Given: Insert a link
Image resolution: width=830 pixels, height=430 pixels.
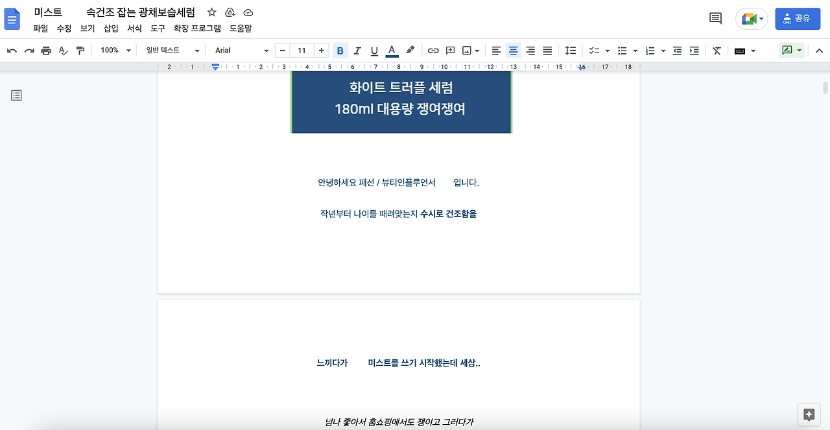Looking at the screenshot, I should [433, 50].
